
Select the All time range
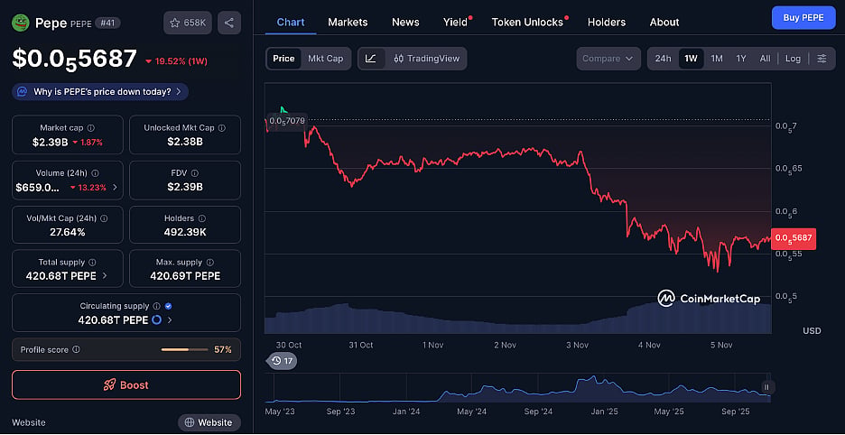(x=765, y=59)
